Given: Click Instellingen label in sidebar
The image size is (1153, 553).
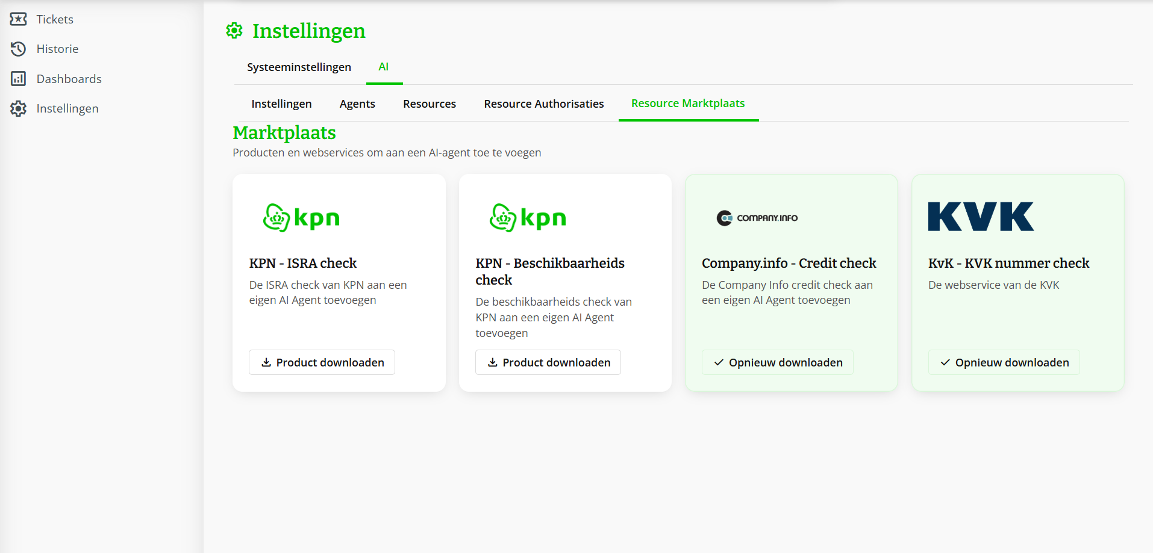Looking at the screenshot, I should (67, 108).
